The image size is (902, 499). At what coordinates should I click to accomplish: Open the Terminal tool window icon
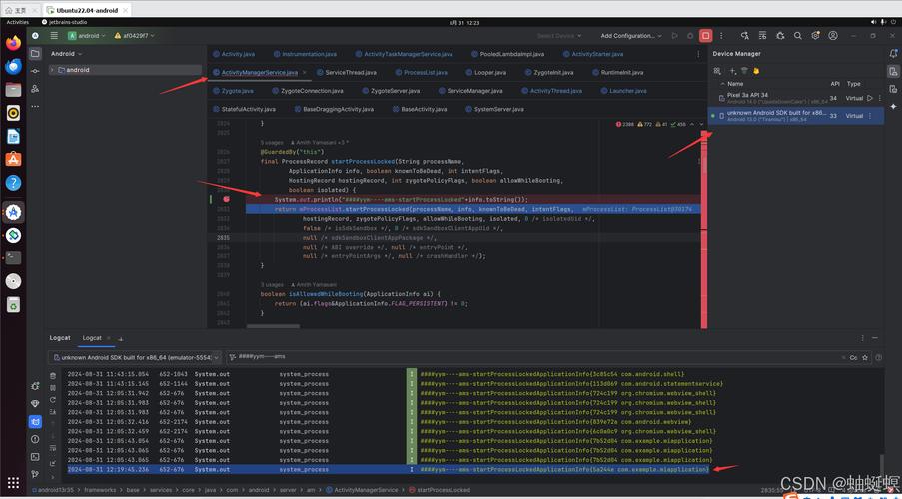pyautogui.click(x=35, y=456)
